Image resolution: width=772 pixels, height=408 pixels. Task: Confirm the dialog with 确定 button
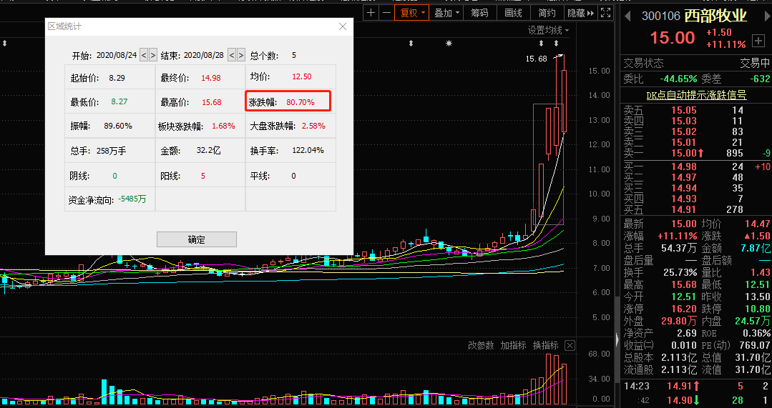coord(197,239)
